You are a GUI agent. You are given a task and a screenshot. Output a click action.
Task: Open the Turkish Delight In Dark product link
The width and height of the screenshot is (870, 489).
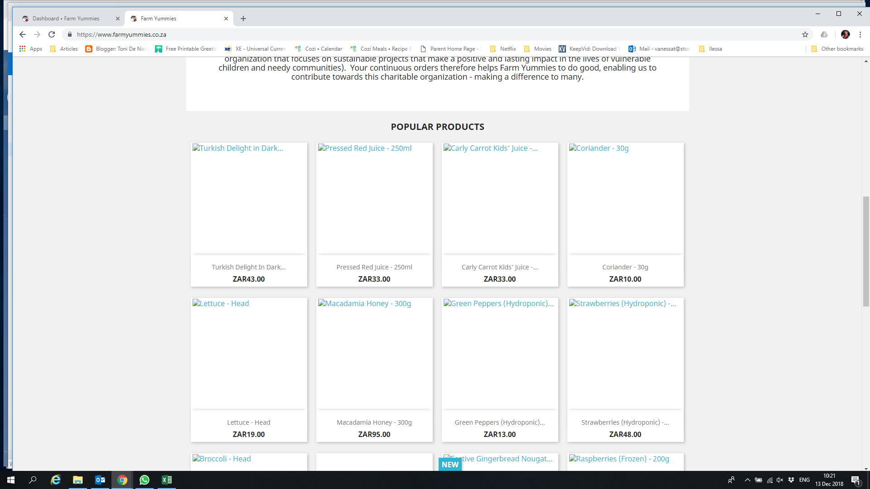point(248,267)
